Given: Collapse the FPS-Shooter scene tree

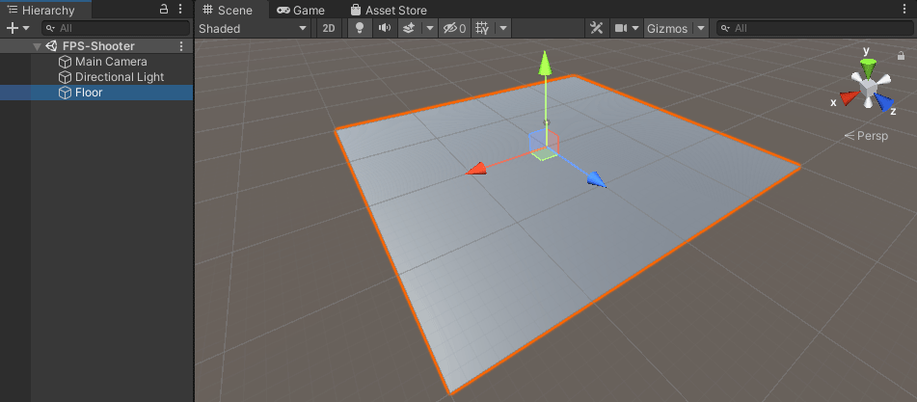Looking at the screenshot, I should [x=37, y=46].
